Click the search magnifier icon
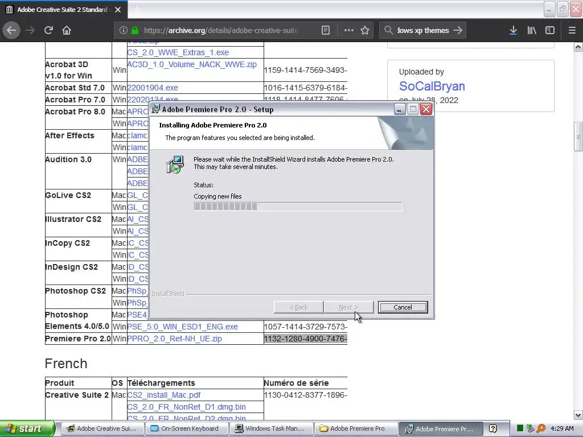583x437 pixels. pyautogui.click(x=388, y=30)
